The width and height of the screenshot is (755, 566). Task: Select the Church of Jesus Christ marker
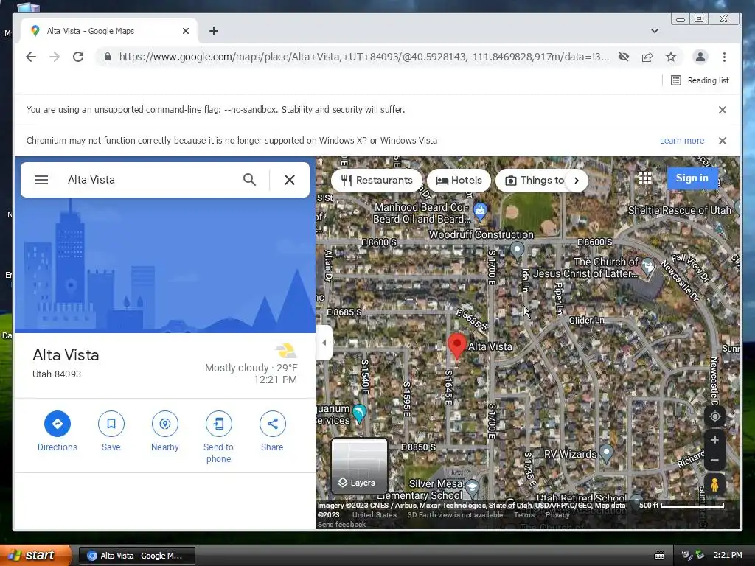pyautogui.click(x=648, y=266)
